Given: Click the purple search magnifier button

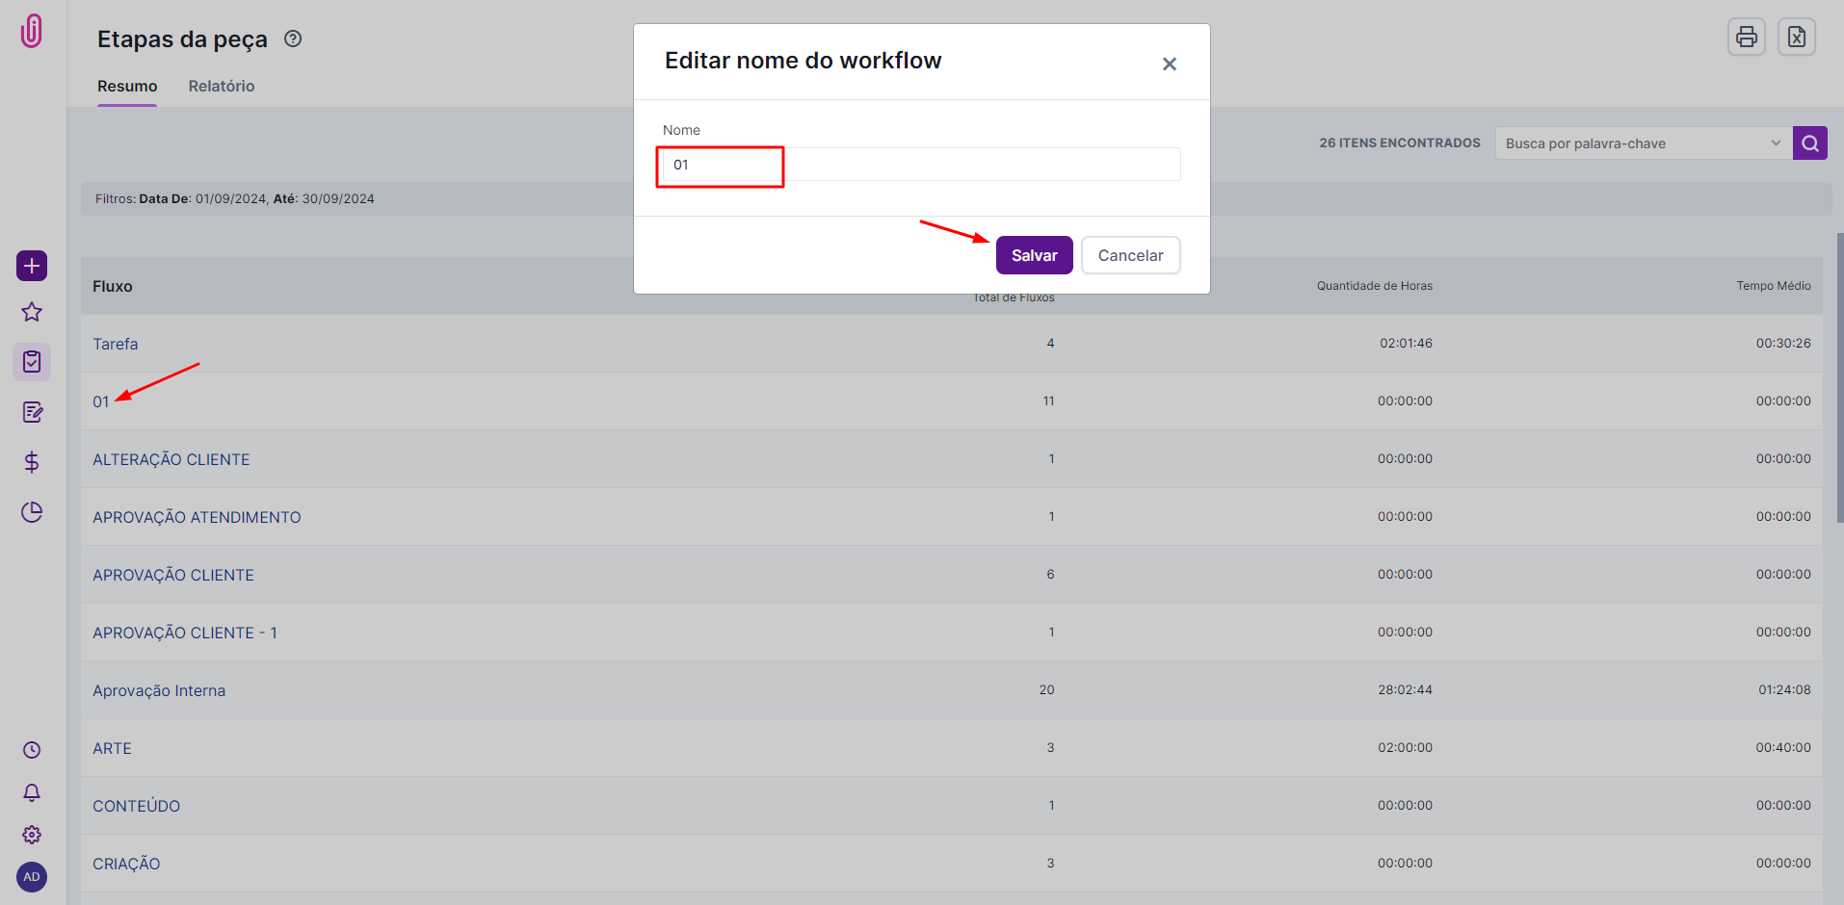Looking at the screenshot, I should click(x=1809, y=143).
